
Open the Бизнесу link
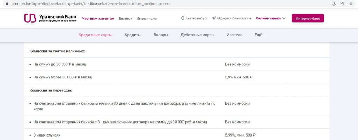pyautogui.click(x=126, y=18)
